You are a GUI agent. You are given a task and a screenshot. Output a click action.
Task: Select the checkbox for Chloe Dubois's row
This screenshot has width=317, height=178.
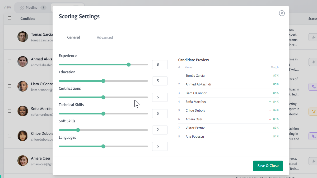click(x=10, y=136)
